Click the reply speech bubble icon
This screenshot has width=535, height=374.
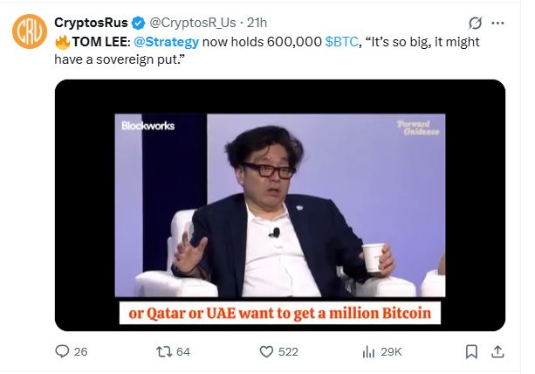pos(62,351)
